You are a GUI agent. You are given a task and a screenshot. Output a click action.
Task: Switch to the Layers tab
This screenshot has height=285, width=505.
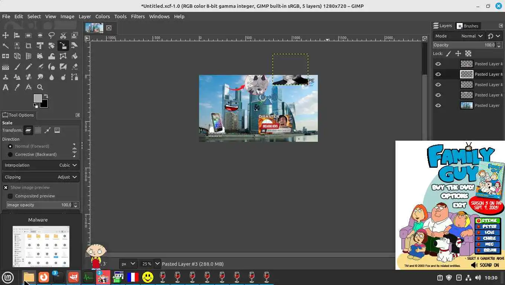442,26
